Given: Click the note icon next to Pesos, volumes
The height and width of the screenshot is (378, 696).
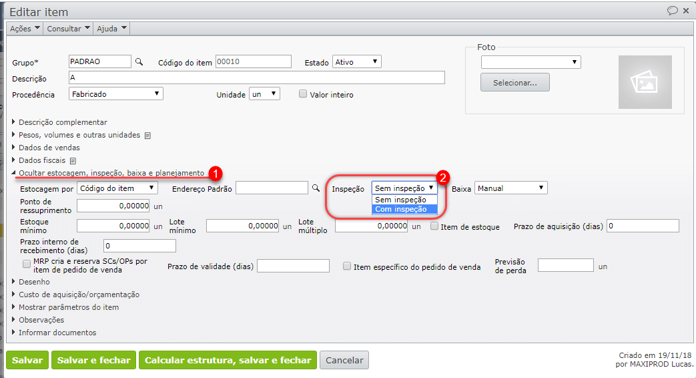Looking at the screenshot, I should point(148,136).
